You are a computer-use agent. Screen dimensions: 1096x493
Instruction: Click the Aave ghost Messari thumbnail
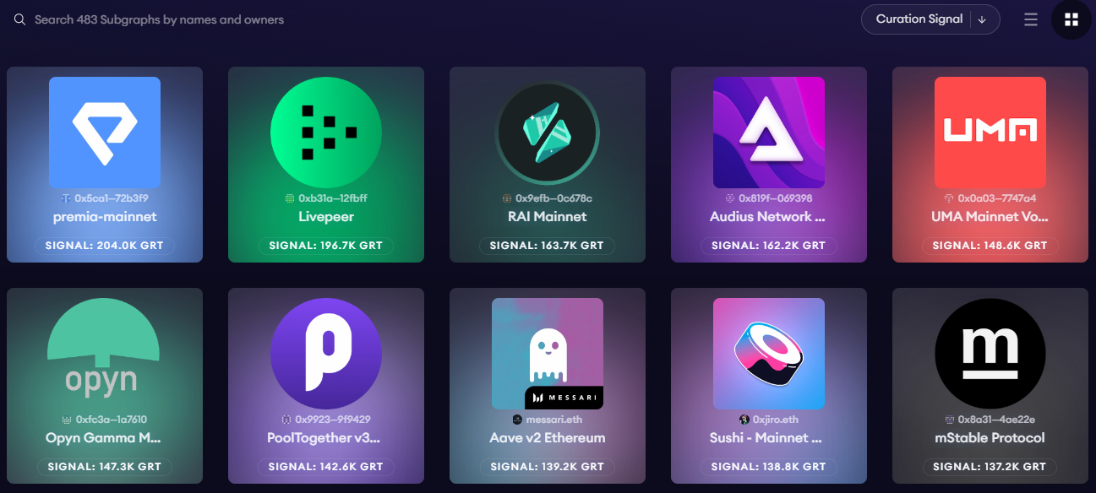coord(548,354)
